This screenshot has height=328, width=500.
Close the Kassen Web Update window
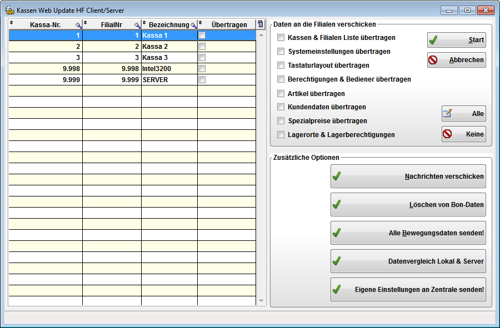pos(486,11)
